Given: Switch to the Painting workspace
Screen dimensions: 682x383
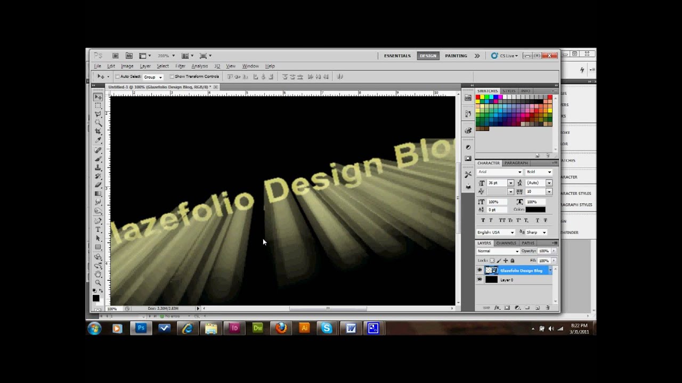Looking at the screenshot, I should point(456,56).
